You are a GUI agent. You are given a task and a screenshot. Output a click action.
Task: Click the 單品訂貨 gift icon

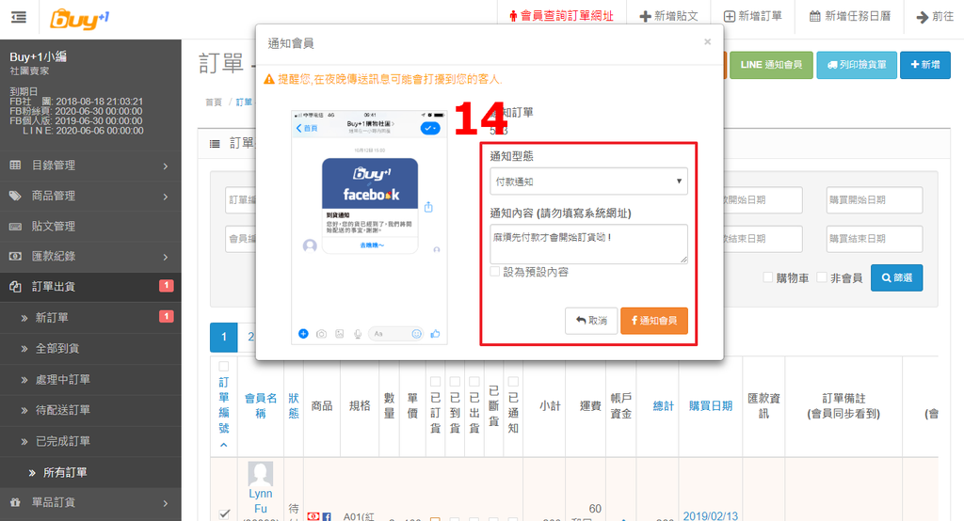click(x=15, y=502)
